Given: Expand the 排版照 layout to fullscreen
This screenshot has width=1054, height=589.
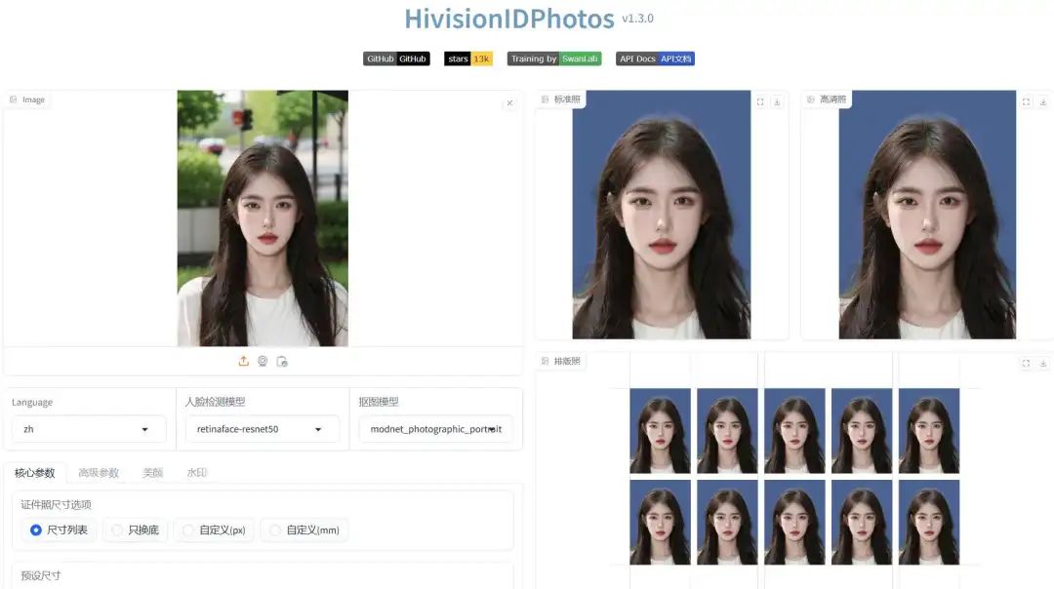Looking at the screenshot, I should pyautogui.click(x=1026, y=364).
